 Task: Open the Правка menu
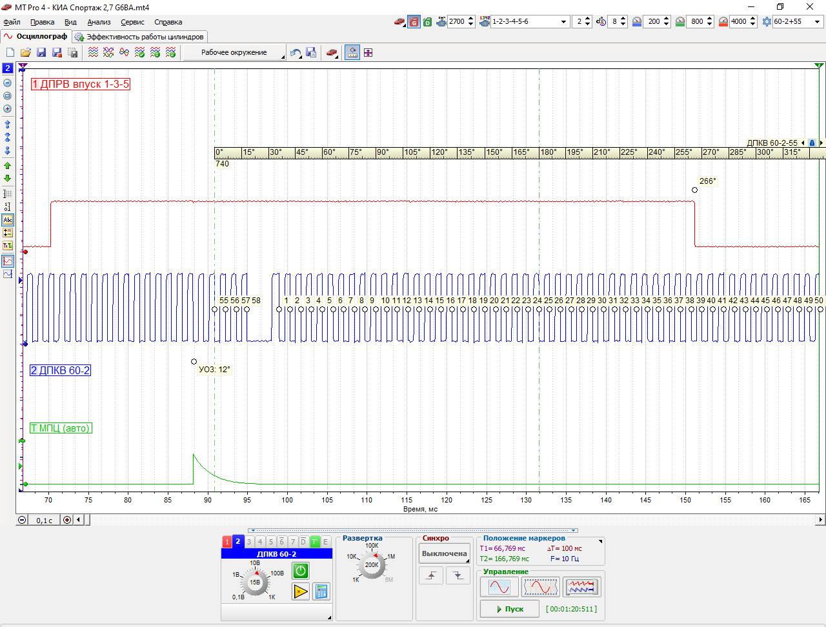42,22
